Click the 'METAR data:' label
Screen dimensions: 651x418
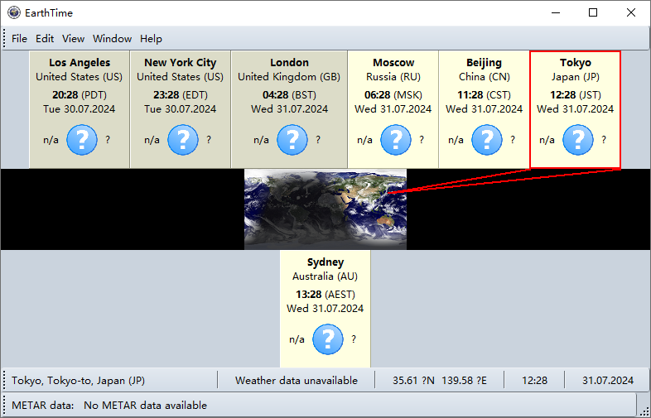coord(43,405)
